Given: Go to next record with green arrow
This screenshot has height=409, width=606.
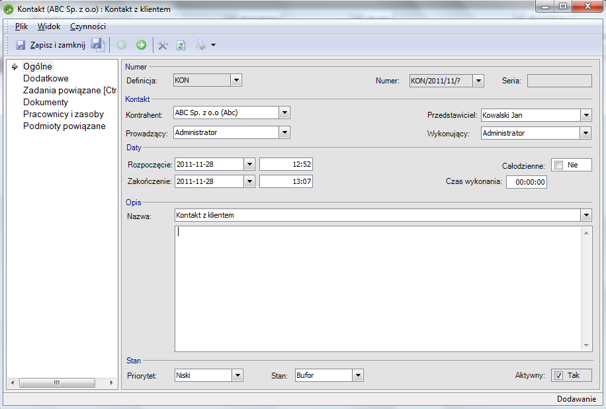Looking at the screenshot, I should point(141,45).
